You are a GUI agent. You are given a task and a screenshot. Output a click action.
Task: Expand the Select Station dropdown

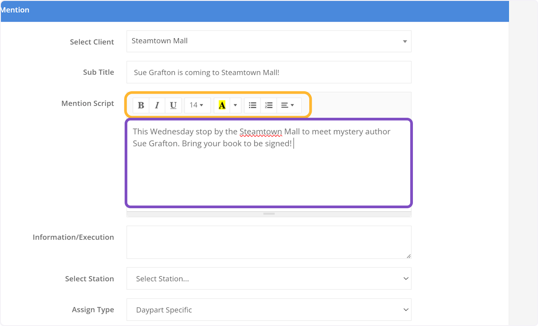(x=269, y=279)
